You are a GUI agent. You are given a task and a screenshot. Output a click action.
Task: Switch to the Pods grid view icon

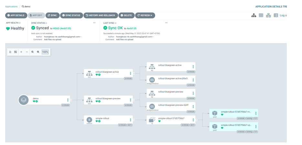(261, 15)
